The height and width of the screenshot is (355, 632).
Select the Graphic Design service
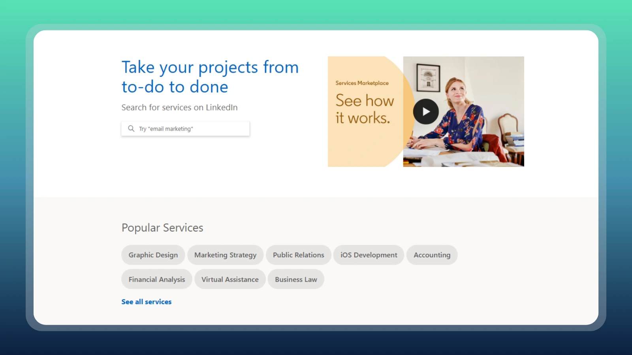point(153,255)
